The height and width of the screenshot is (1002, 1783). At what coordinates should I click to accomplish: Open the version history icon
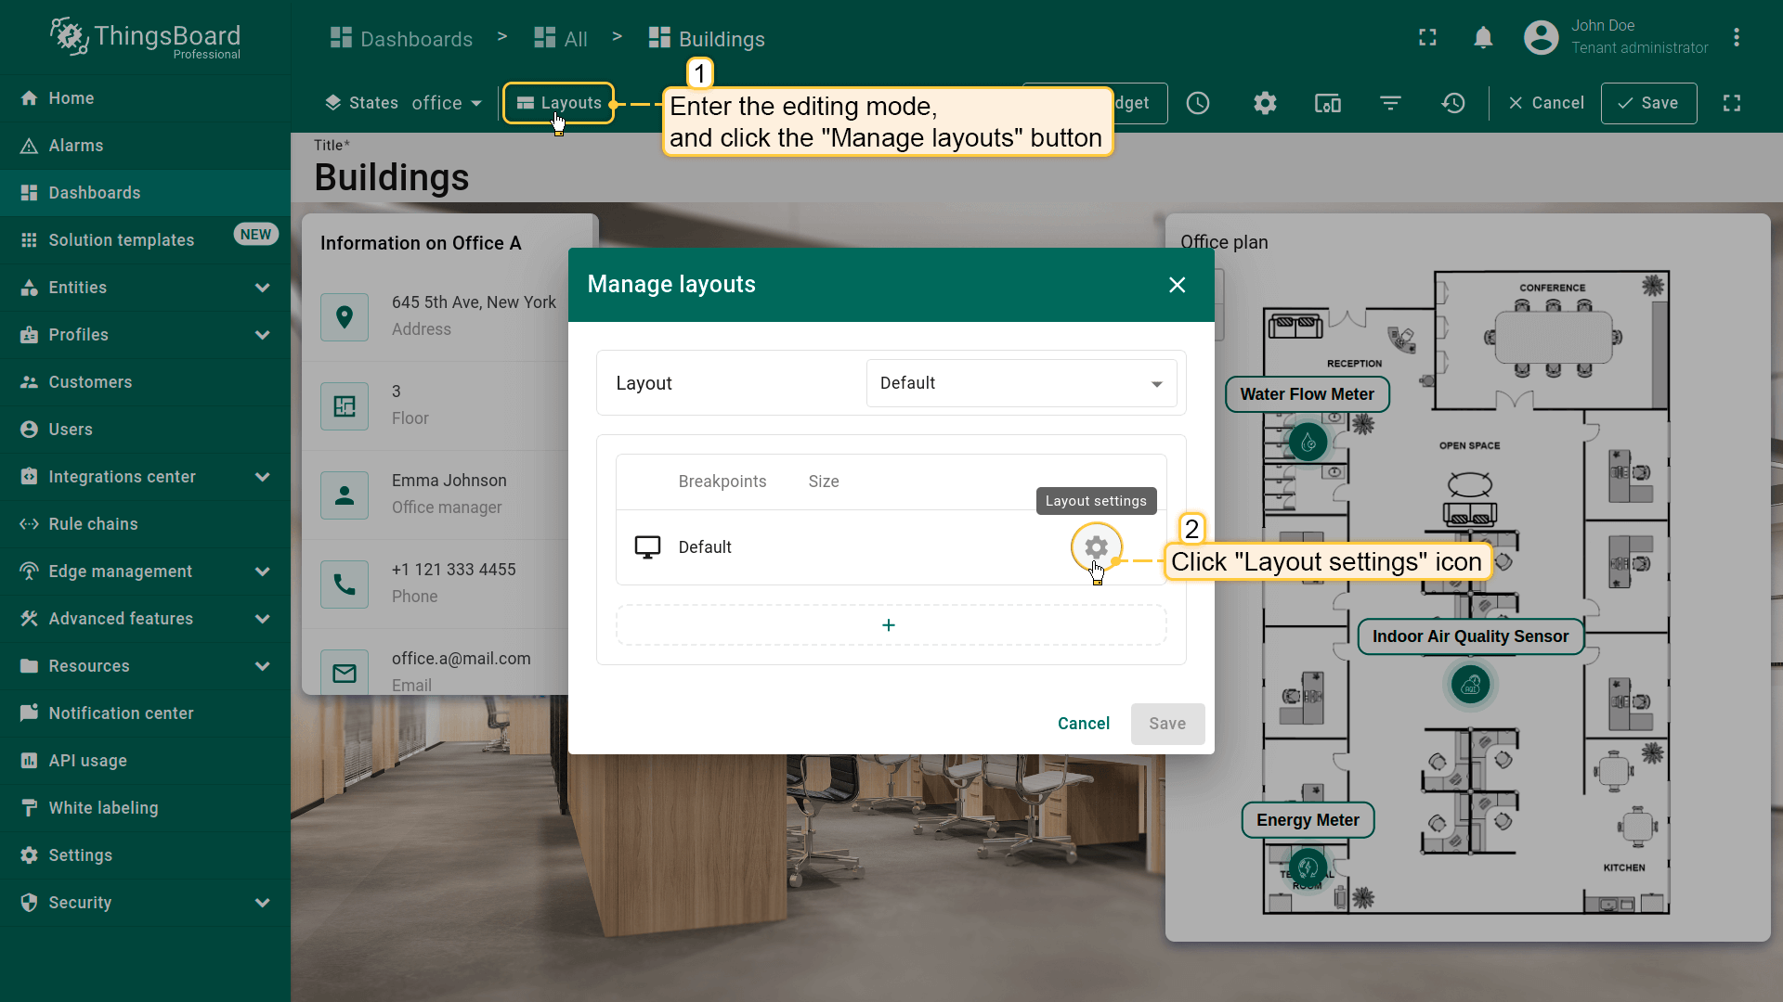(x=1453, y=103)
